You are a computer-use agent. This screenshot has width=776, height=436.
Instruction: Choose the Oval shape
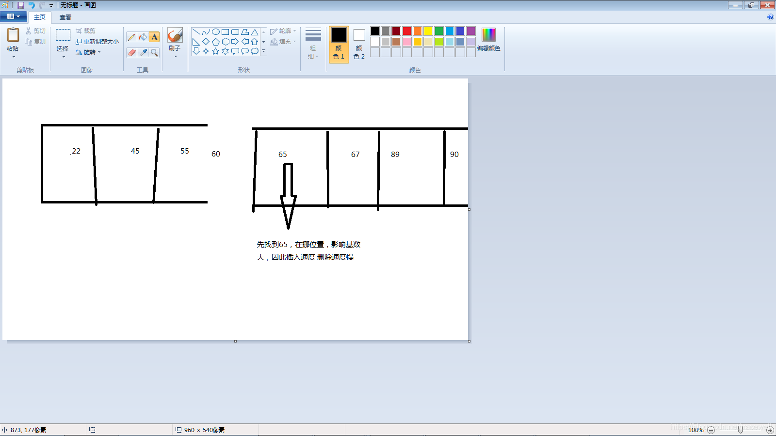(x=216, y=32)
